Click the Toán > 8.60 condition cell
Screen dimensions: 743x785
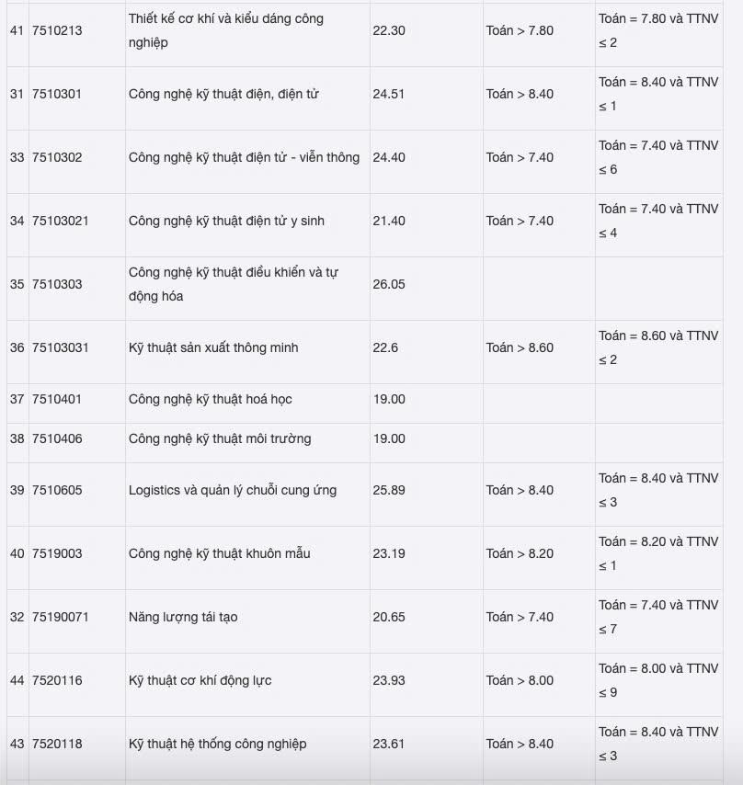[520, 347]
